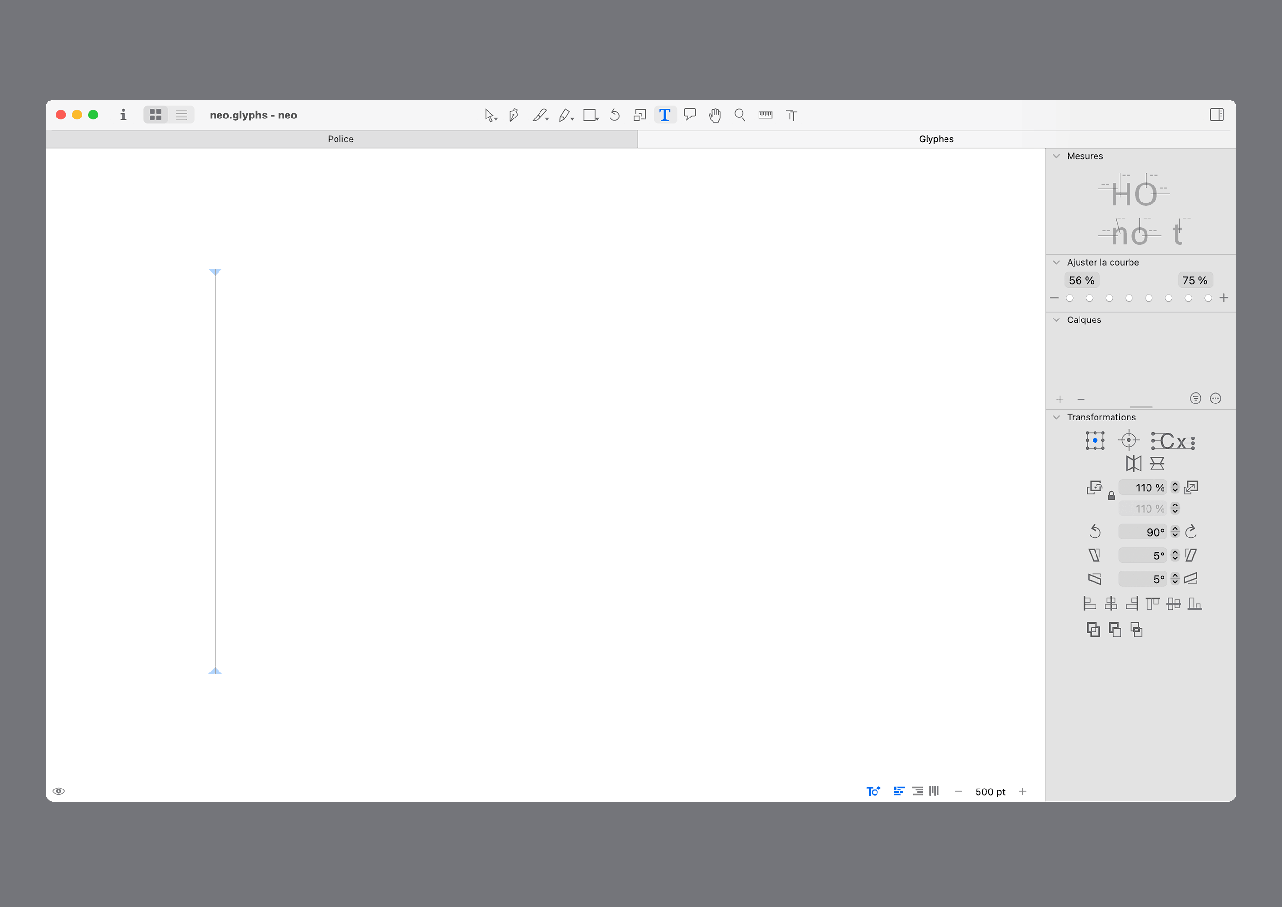Set transformation origin grid center point
This screenshot has height=907, width=1282.
click(x=1095, y=441)
